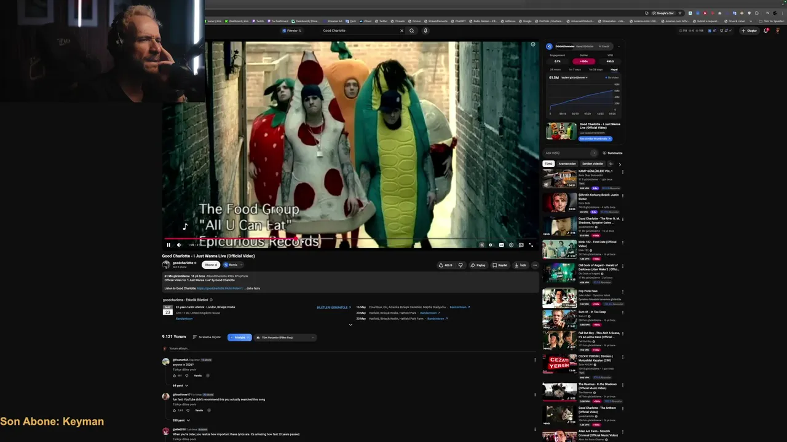Click the blue Analyze button

[x=239, y=337]
